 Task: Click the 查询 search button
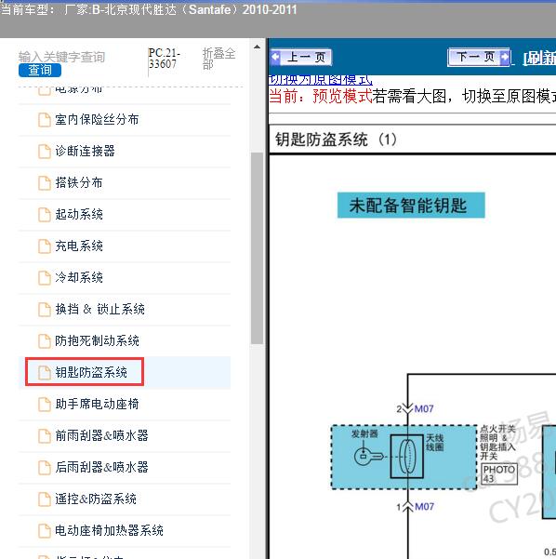[x=40, y=70]
